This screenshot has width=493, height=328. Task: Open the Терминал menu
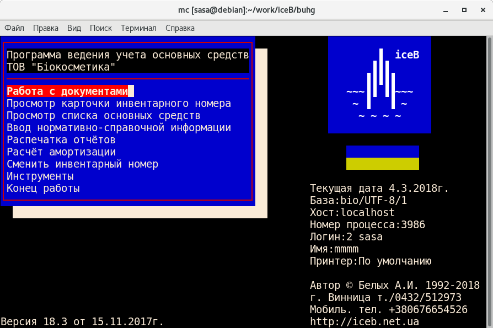[138, 28]
